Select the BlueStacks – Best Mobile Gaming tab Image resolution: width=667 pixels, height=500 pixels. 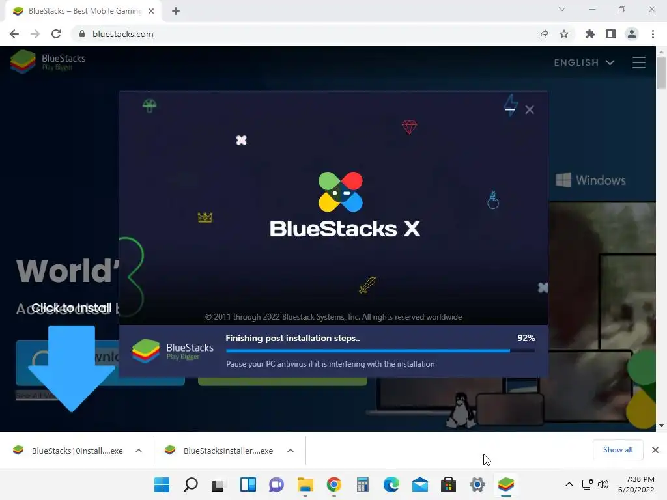coord(83,11)
